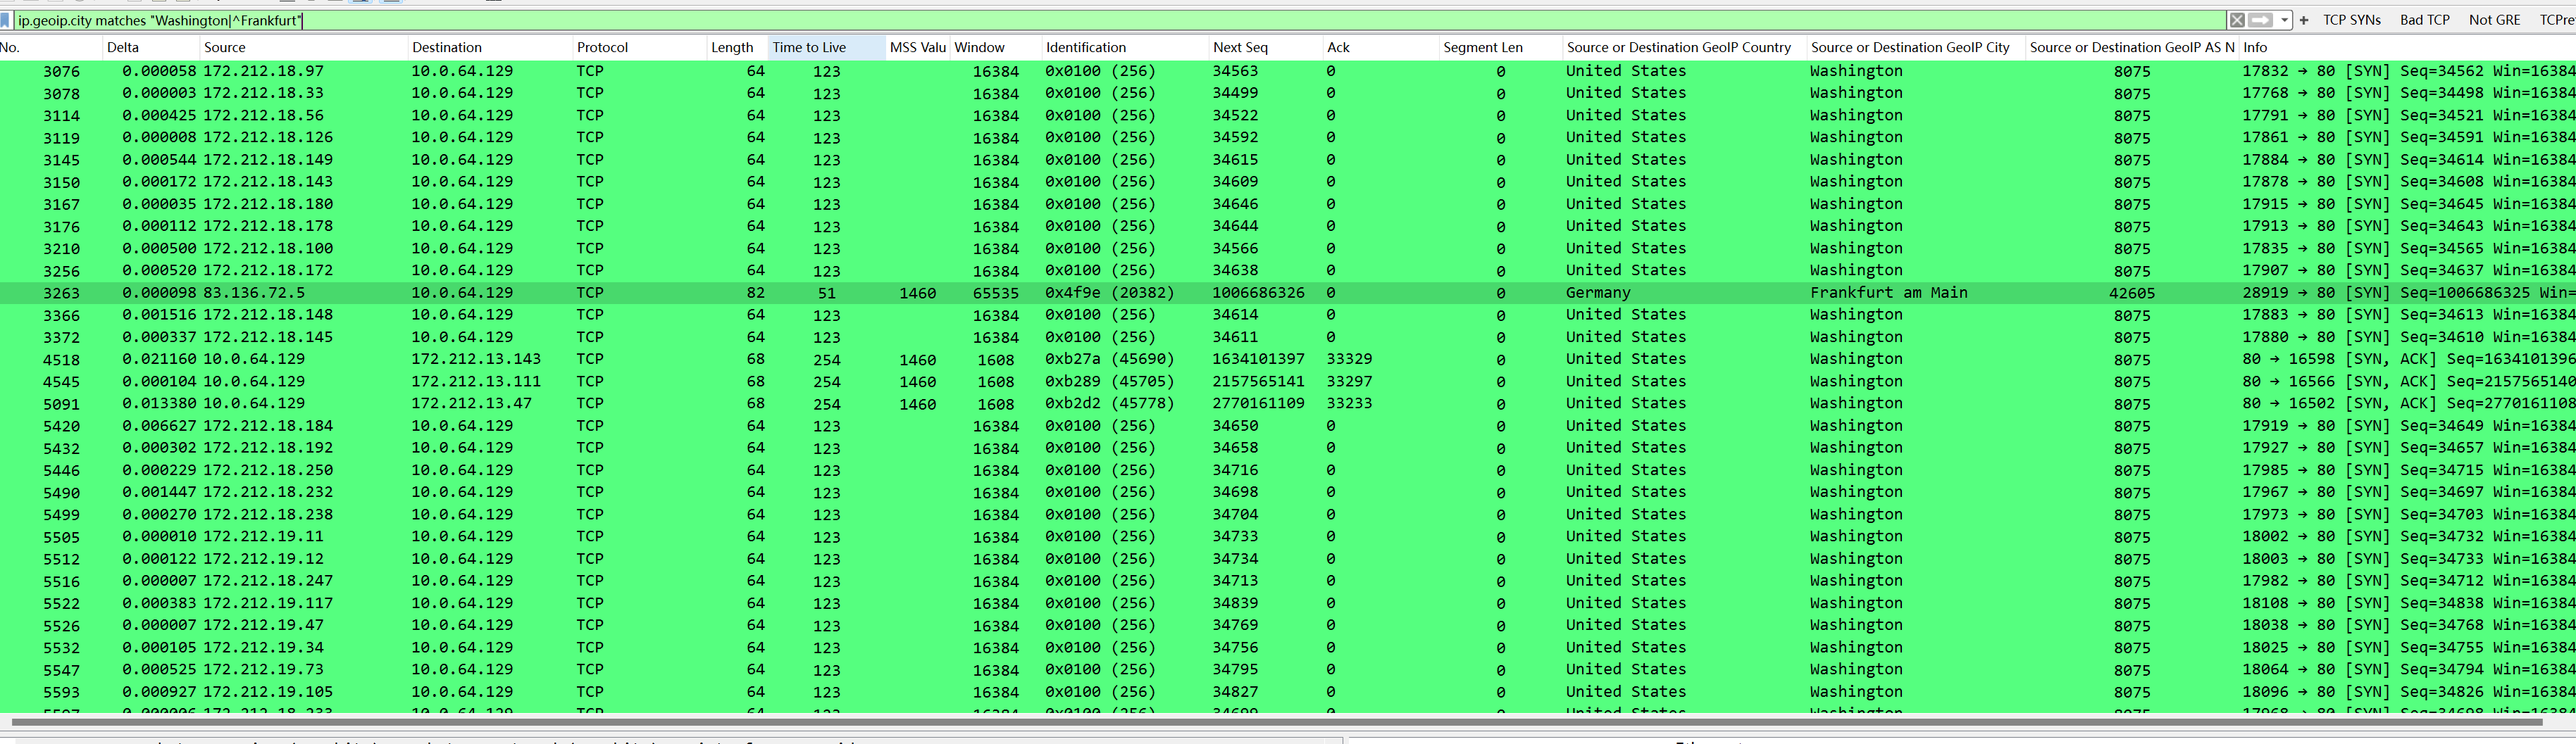Sort by GeoIP AS N column header

(x=2132, y=47)
